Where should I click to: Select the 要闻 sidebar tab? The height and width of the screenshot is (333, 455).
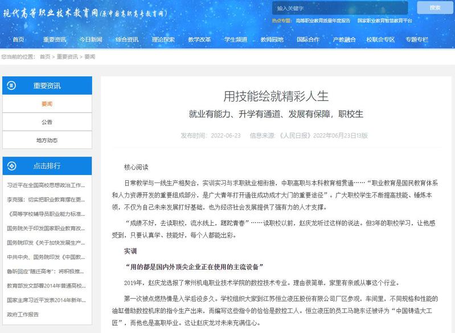[47, 104]
